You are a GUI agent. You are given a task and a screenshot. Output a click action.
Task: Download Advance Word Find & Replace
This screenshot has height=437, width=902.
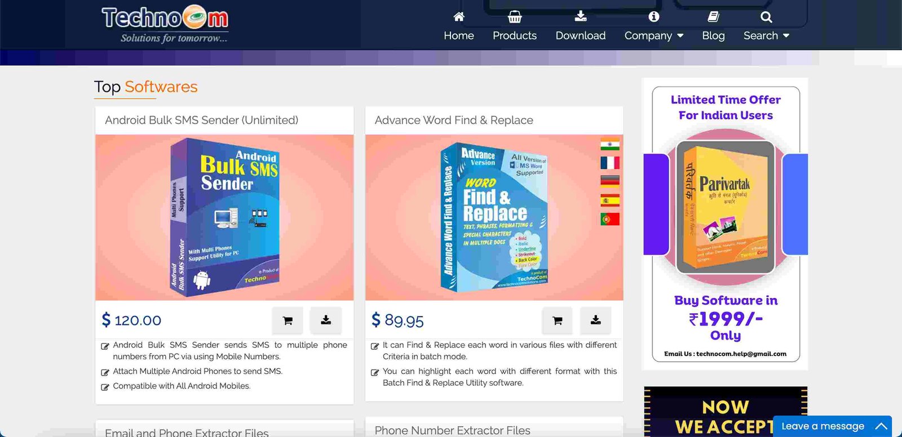595,320
